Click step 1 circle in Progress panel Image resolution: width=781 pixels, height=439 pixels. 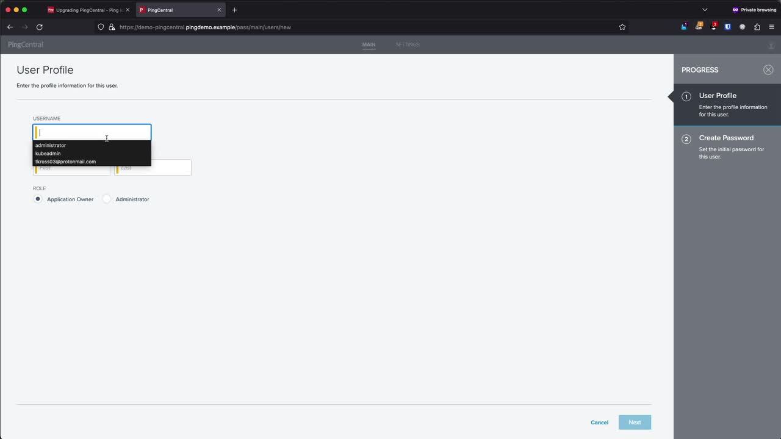686,96
